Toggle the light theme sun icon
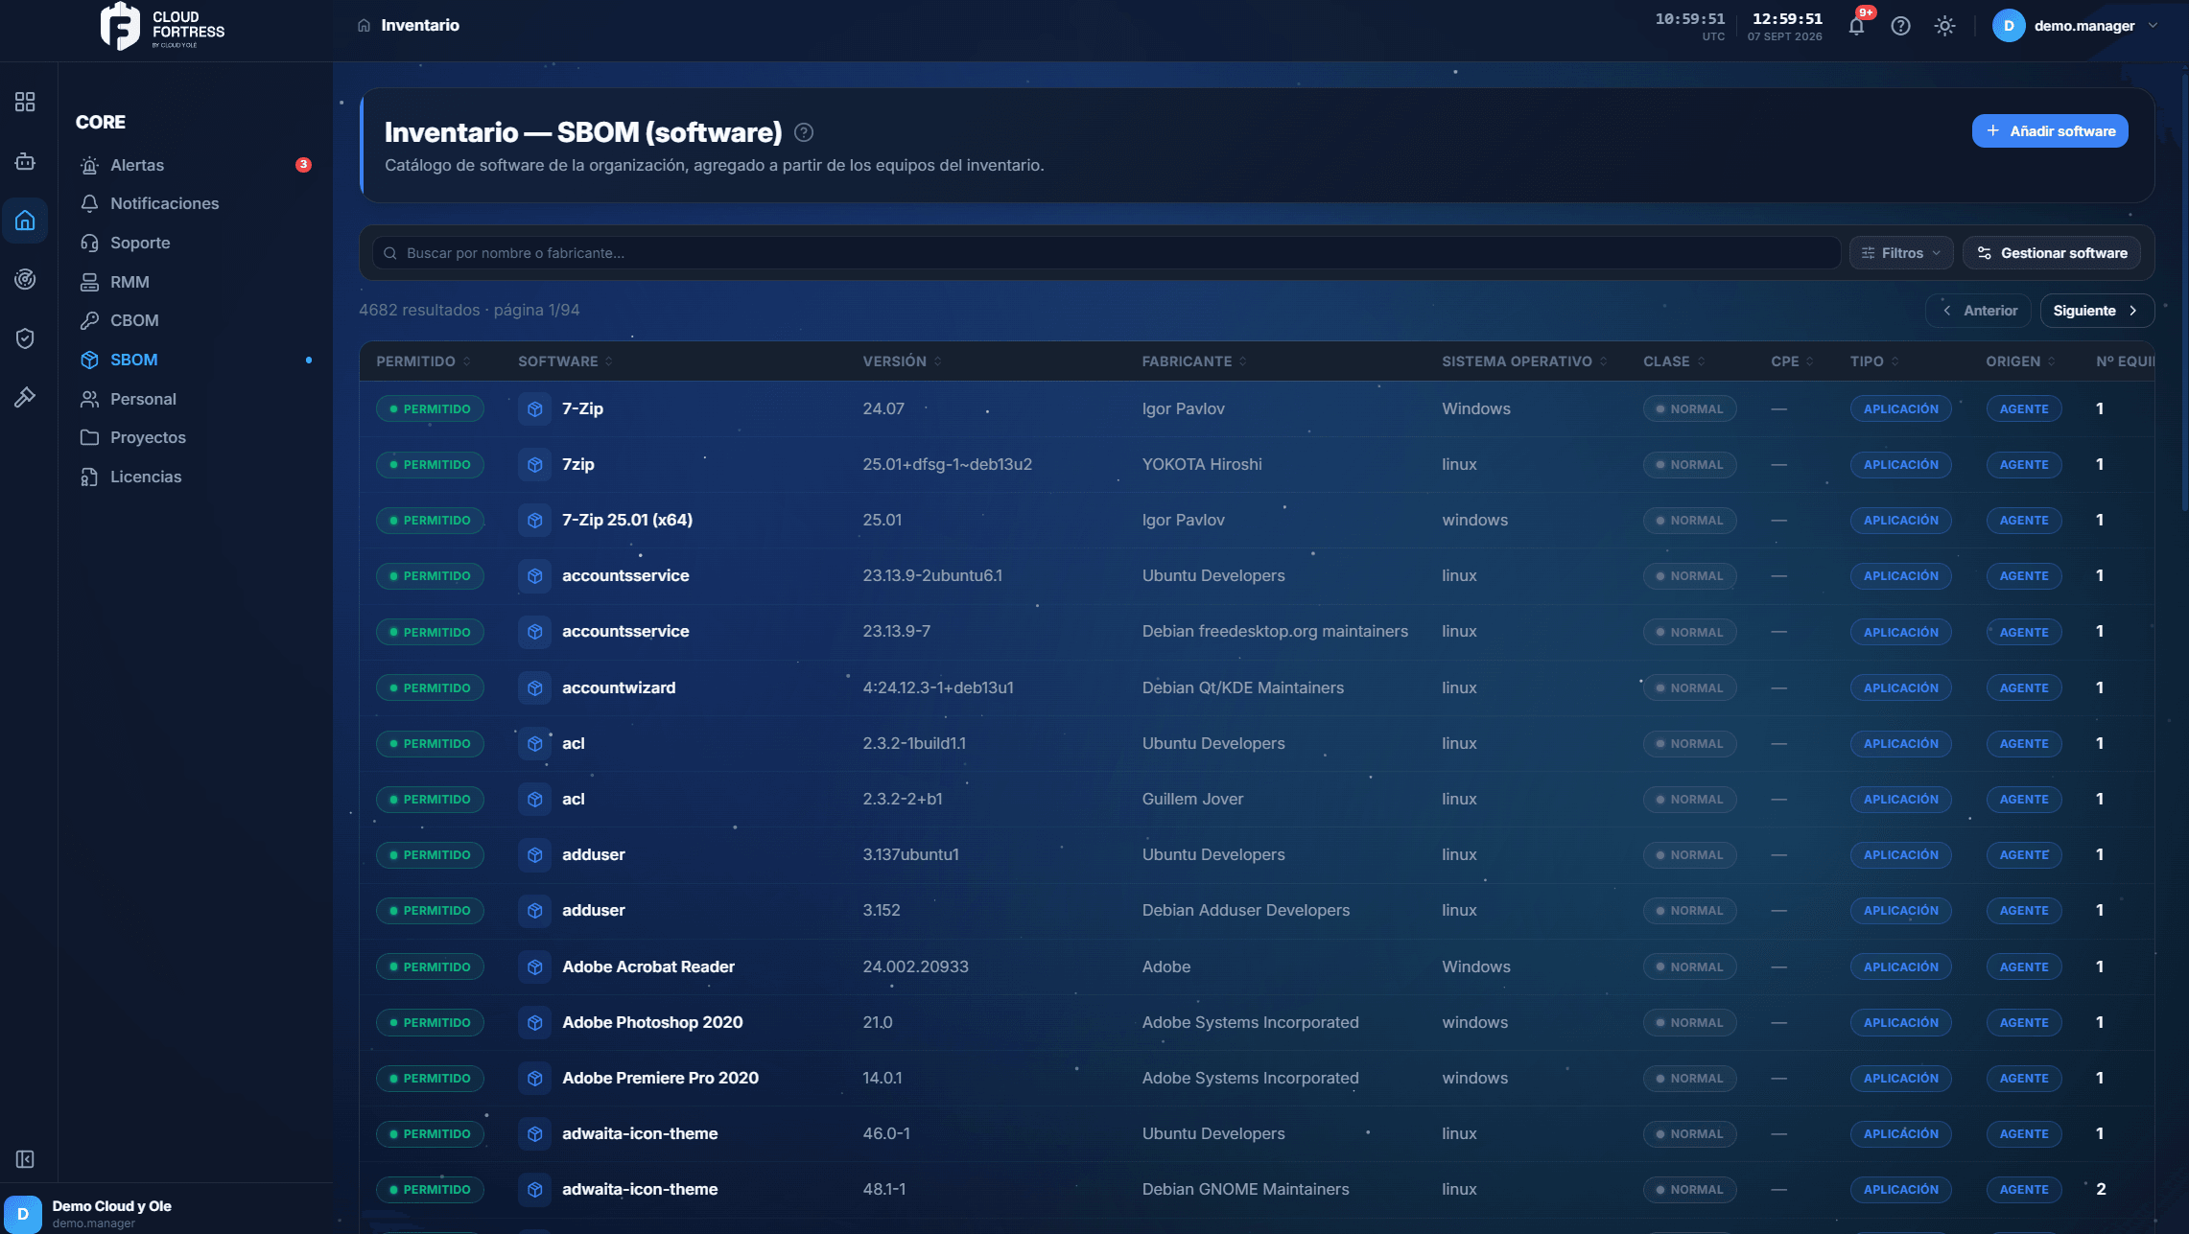The height and width of the screenshot is (1234, 2189). point(1944,26)
